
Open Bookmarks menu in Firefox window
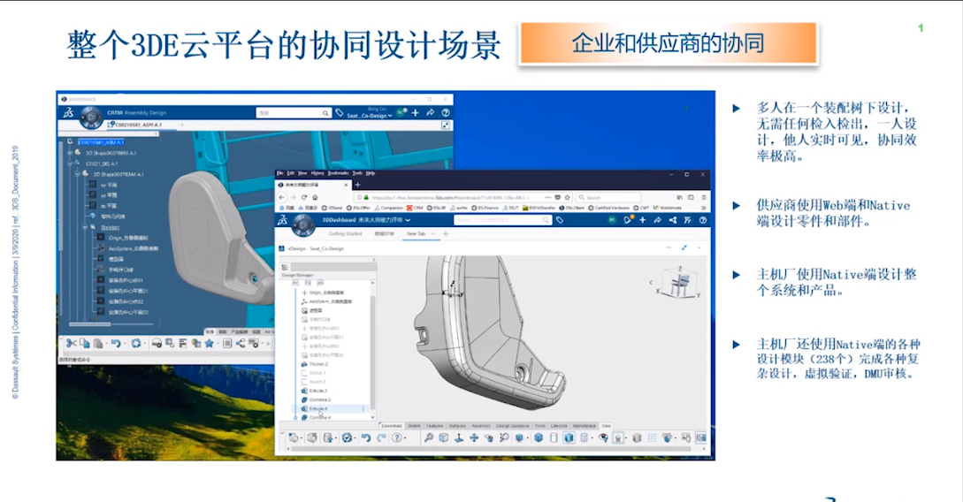click(339, 174)
